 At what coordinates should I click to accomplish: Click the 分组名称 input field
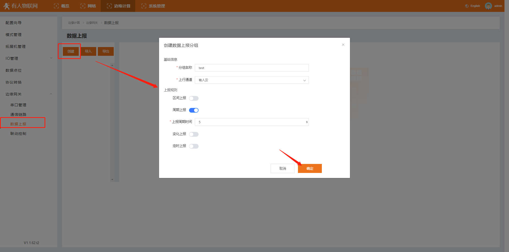point(252,68)
